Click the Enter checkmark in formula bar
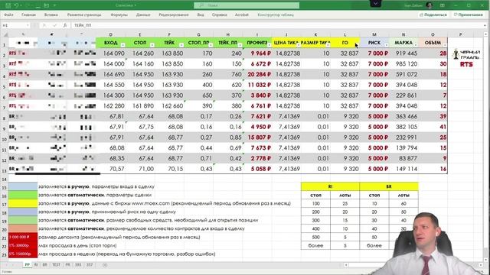 tap(54, 25)
